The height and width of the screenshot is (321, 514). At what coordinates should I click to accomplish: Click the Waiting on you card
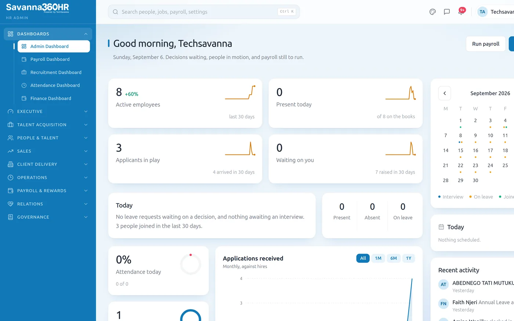(345, 159)
